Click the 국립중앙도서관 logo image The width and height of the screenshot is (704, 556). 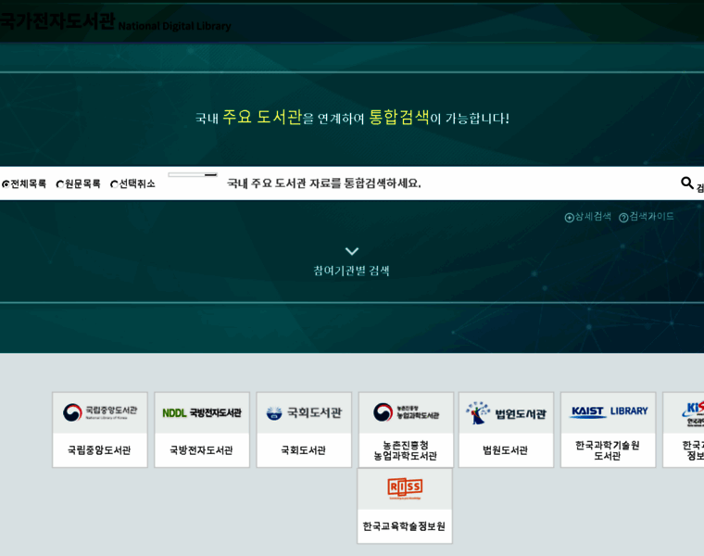[x=100, y=412]
